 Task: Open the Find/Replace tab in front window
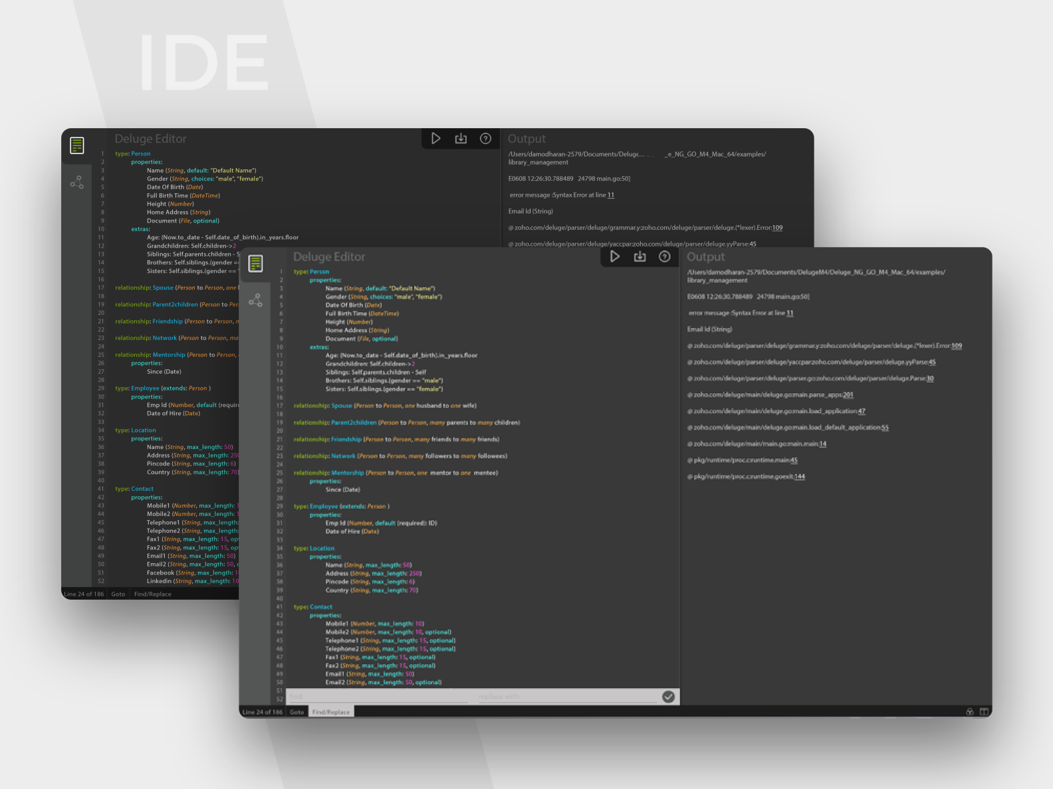[331, 712]
